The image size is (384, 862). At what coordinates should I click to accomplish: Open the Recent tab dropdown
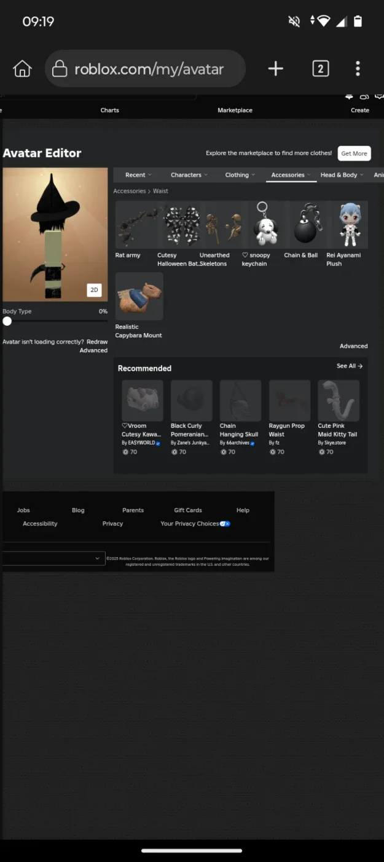(138, 175)
